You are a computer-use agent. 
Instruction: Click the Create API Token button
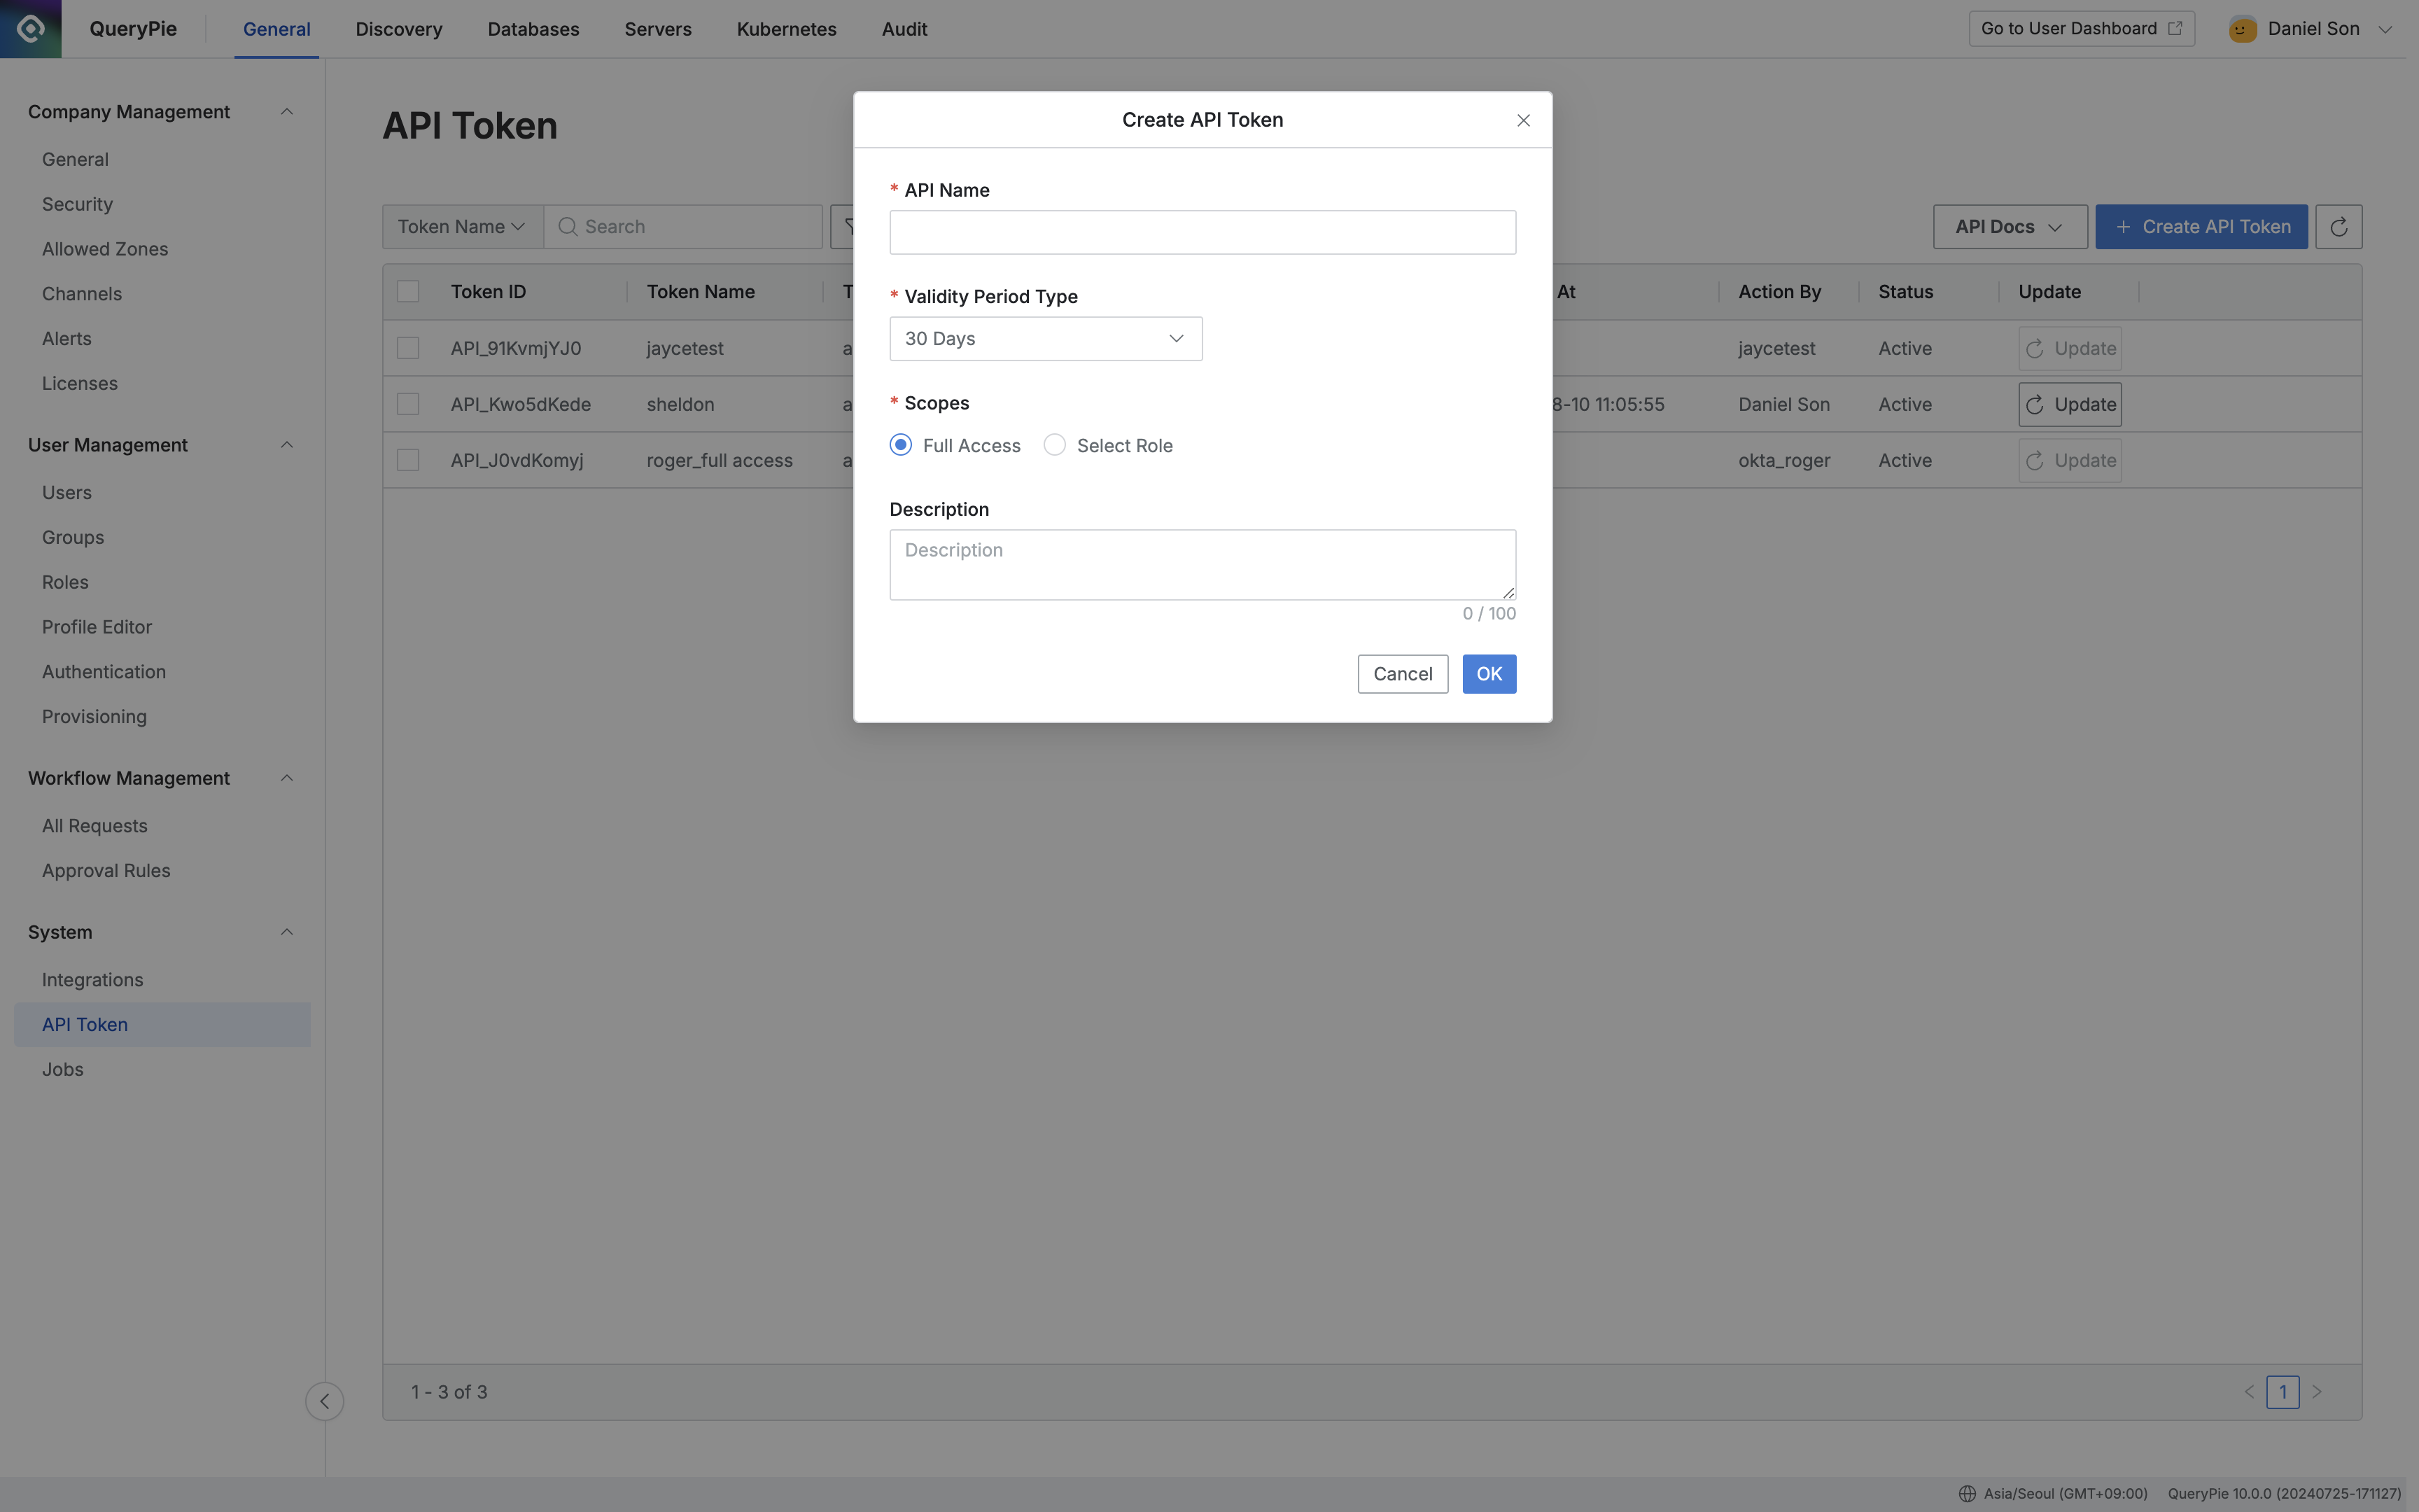tap(2201, 227)
